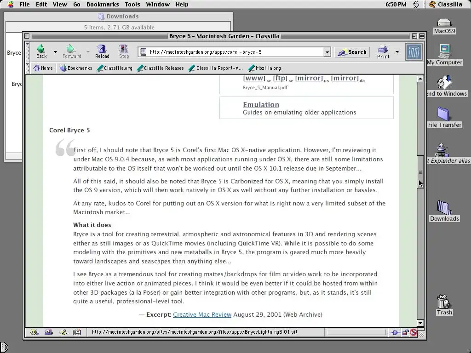This screenshot has height=353, width=471.
Task: Open the Mozilla.org bookmark
Action: tap(264, 68)
